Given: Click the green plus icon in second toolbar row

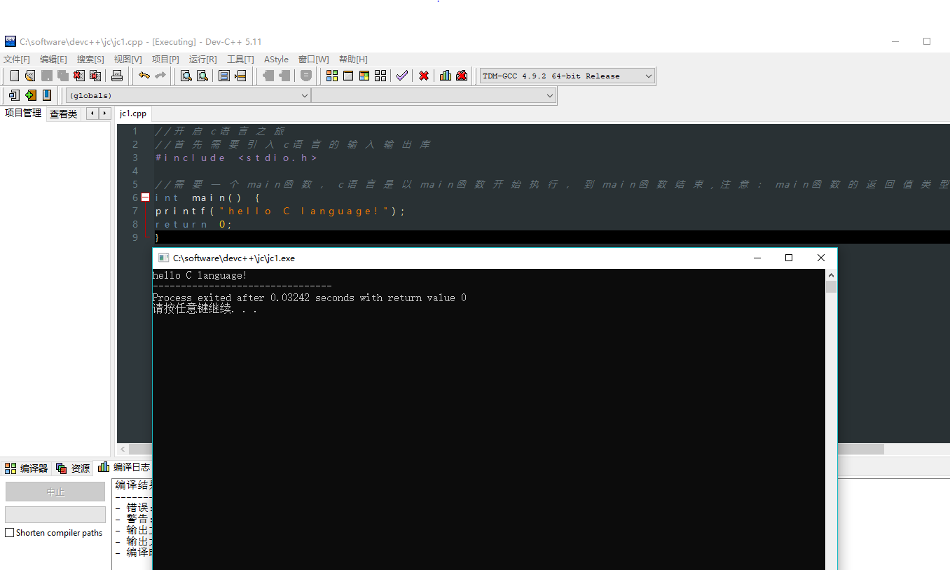Looking at the screenshot, I should 31,95.
